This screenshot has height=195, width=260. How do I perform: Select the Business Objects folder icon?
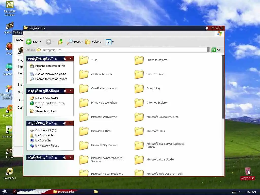point(139,60)
